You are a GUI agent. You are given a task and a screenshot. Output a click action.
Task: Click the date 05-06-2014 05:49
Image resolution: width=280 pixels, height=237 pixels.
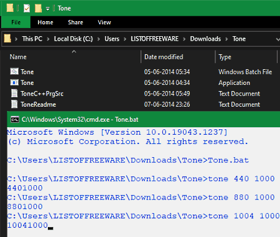167,94
